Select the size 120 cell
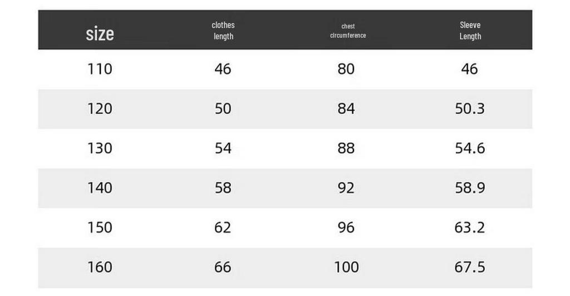The width and height of the screenshot is (570, 296). pyautogui.click(x=100, y=108)
